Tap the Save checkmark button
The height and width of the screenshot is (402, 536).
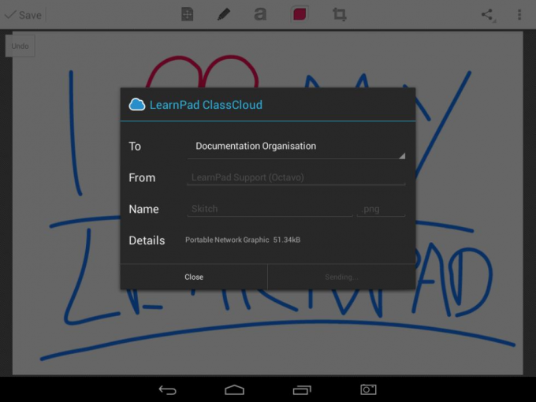click(23, 15)
